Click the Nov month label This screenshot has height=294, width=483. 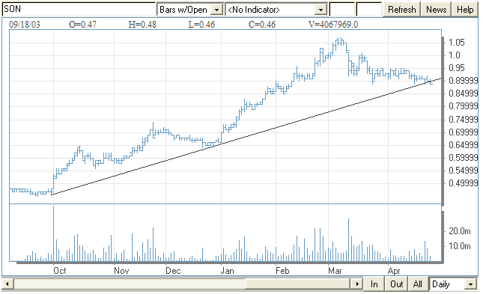[x=121, y=271]
